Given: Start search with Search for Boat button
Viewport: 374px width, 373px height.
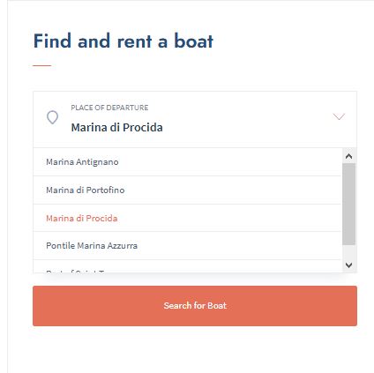Looking at the screenshot, I should [195, 306].
